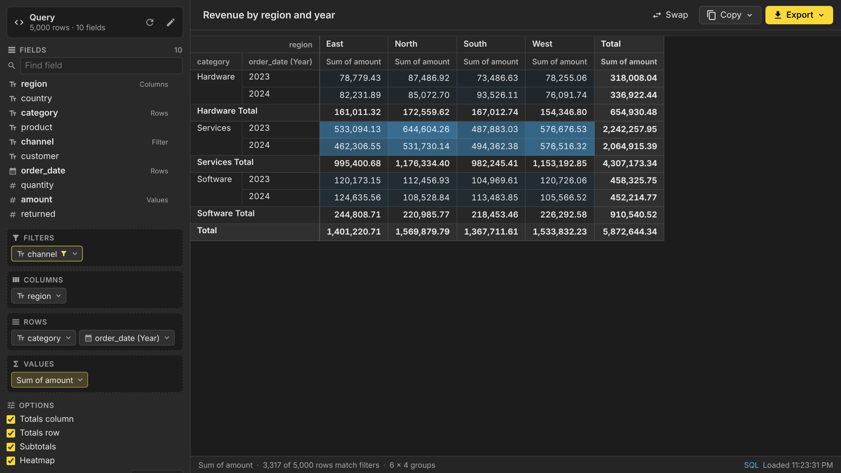The image size is (841, 473).
Task: Click the West column header
Action: [560, 44]
